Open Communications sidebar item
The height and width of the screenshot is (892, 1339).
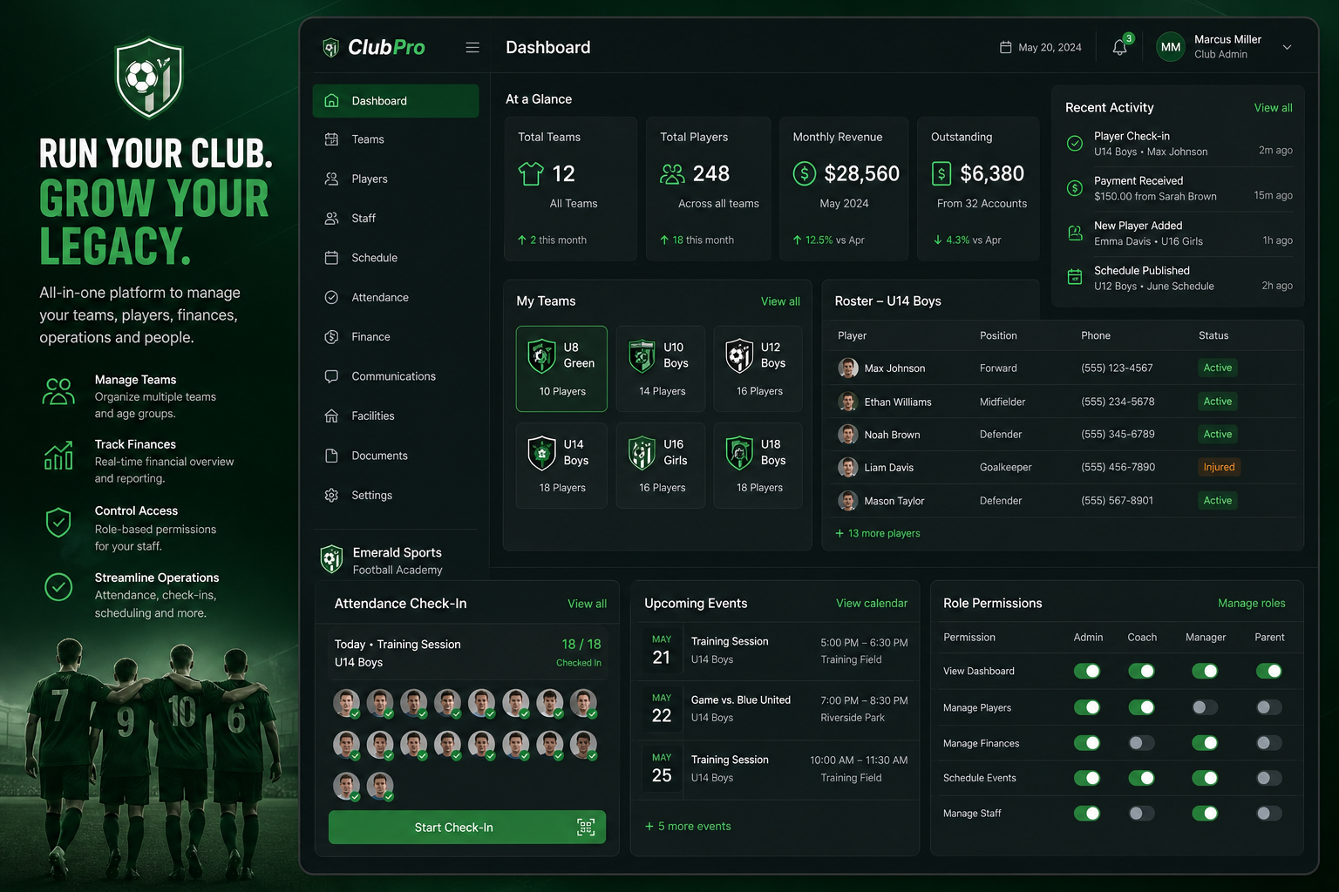point(396,376)
